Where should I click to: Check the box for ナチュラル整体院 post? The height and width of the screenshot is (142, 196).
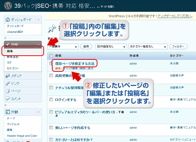tap(51, 87)
